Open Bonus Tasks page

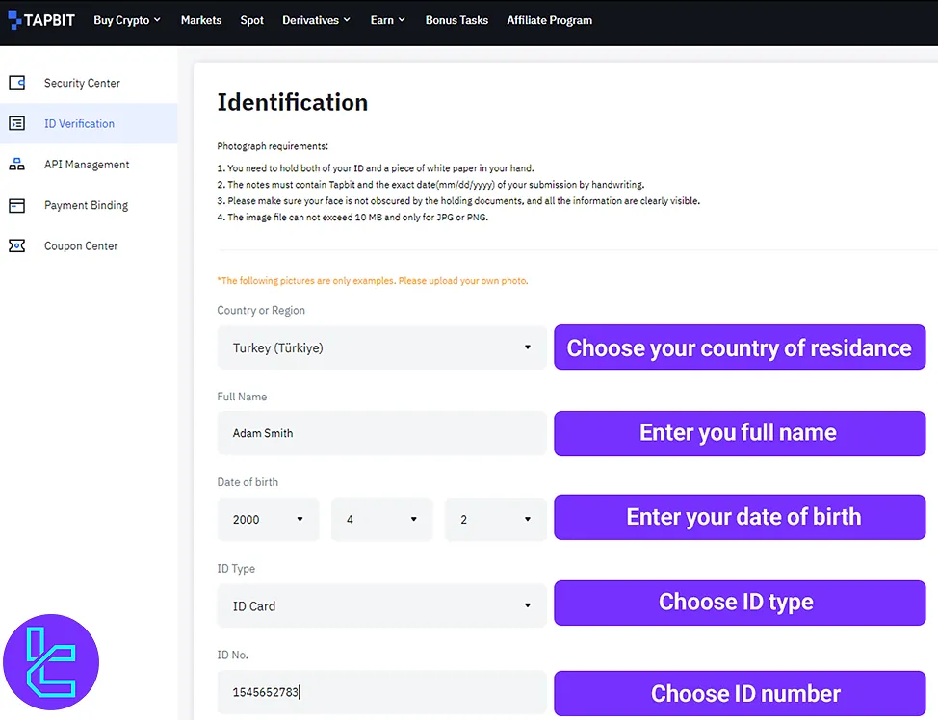456,20
